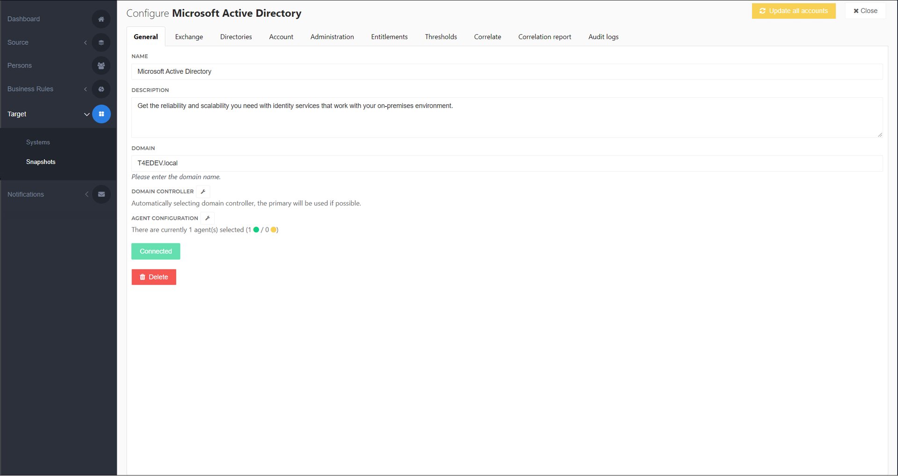Open the Administration tab
Viewport: 898px width, 476px height.
(x=332, y=37)
